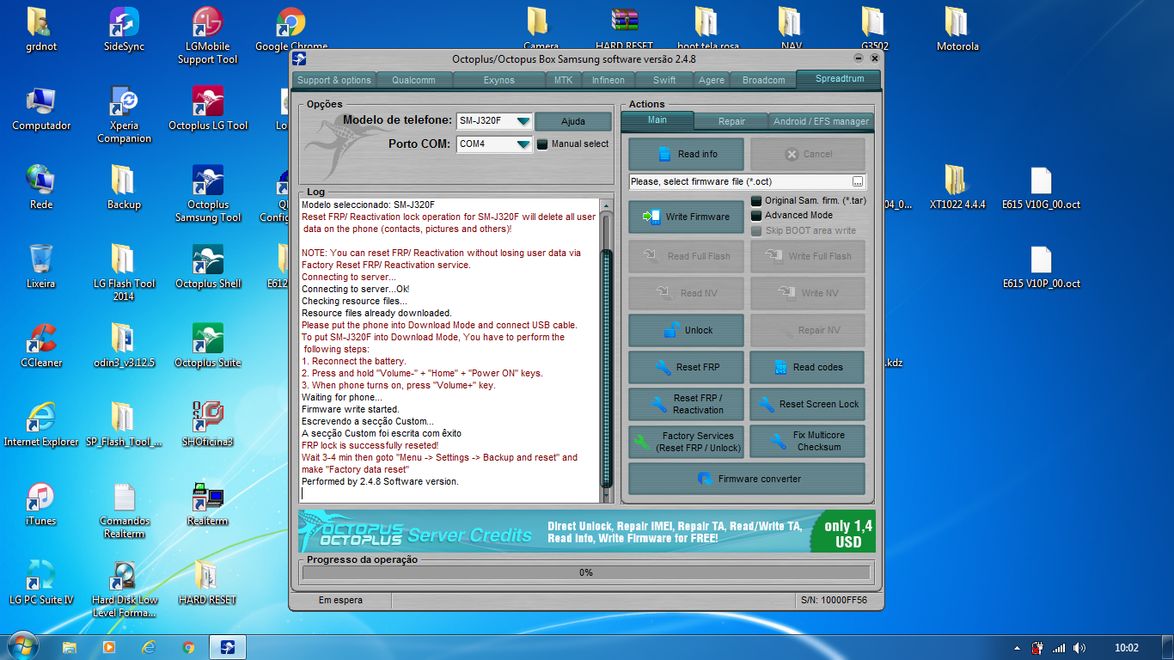The image size is (1174, 660).
Task: Click the Log panel vertical scrollbar
Action: 606,351
